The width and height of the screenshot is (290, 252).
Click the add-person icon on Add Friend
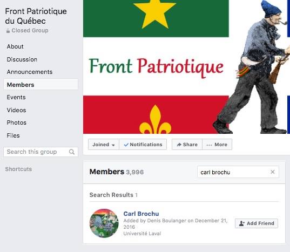tap(242, 223)
